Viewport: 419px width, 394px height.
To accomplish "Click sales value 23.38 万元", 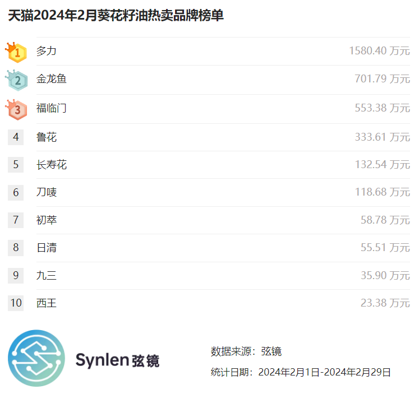I will [x=385, y=303].
